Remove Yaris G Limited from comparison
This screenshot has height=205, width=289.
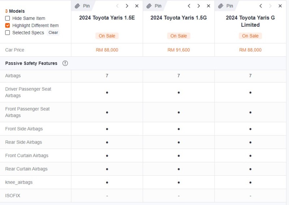(x=280, y=6)
